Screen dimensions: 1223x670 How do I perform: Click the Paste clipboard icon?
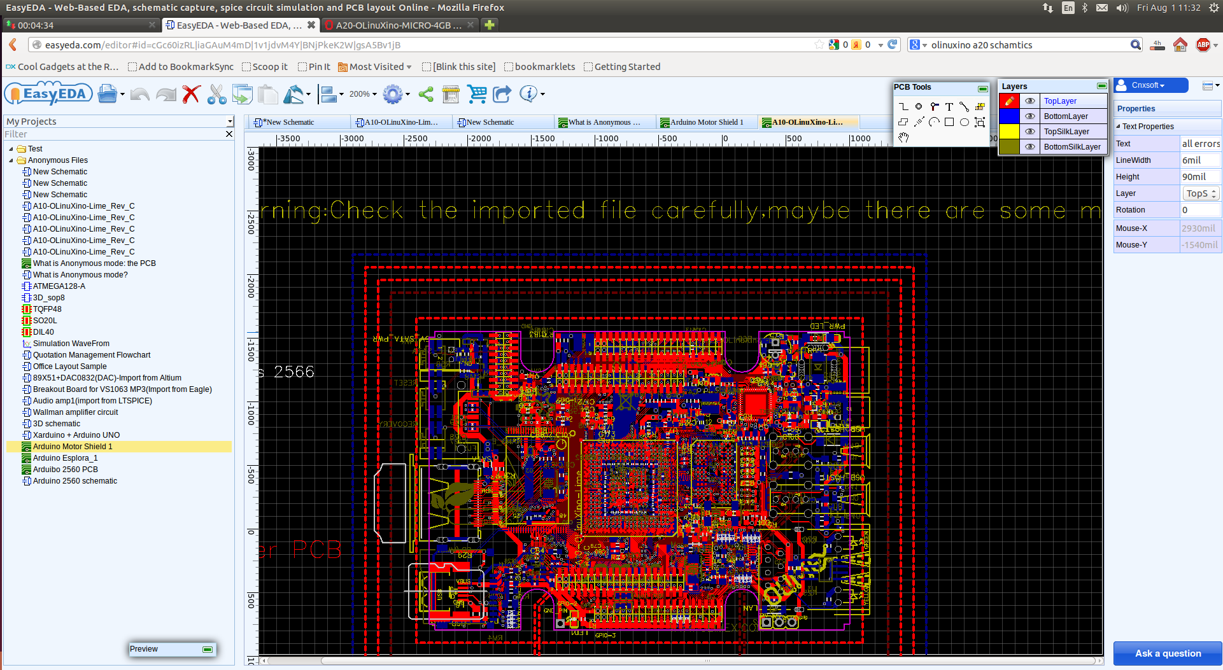[x=267, y=95]
